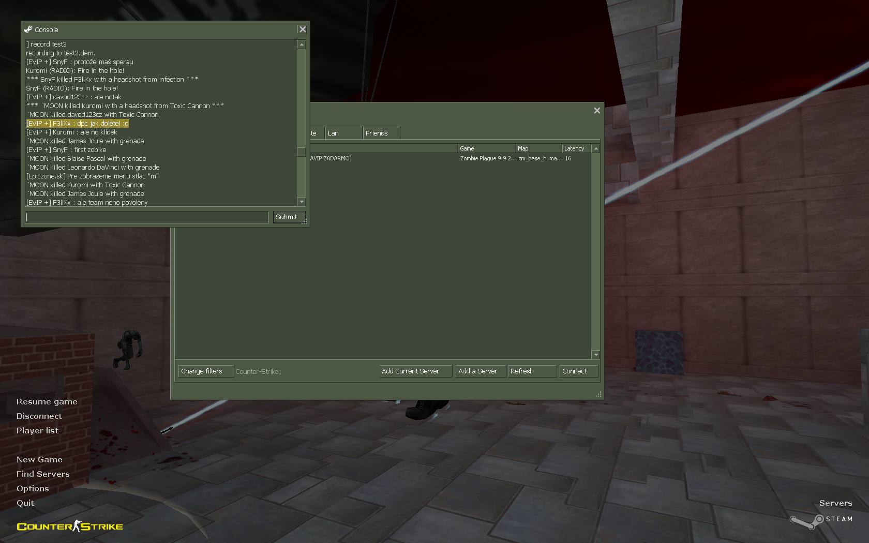Click the Counter-Strike logo

tap(70, 526)
